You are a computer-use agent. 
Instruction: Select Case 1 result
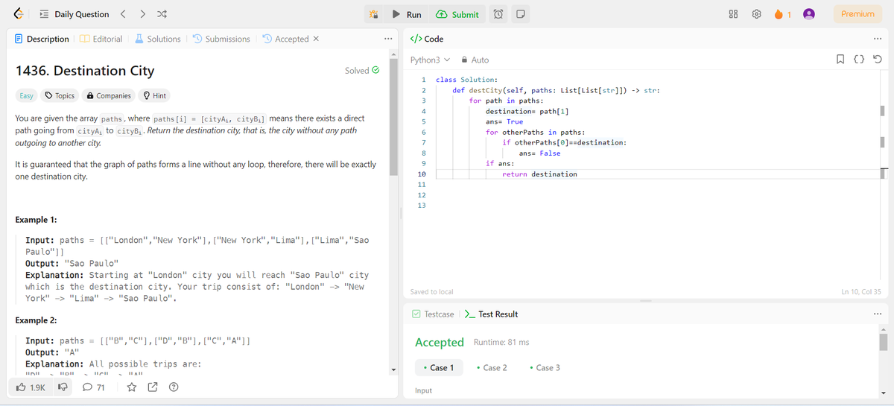(x=438, y=367)
